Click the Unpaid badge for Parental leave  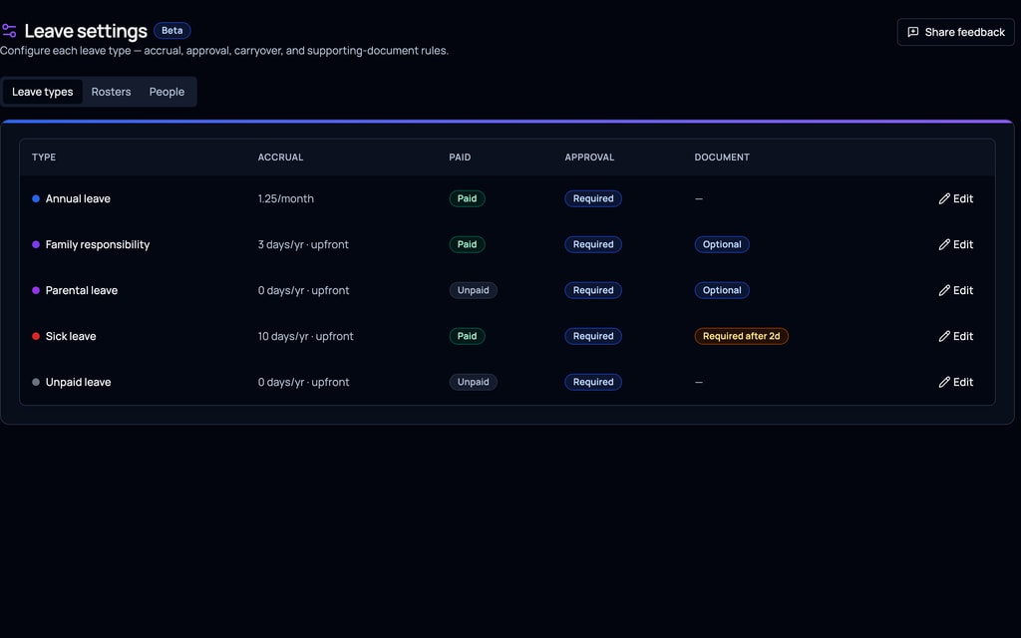tap(474, 290)
